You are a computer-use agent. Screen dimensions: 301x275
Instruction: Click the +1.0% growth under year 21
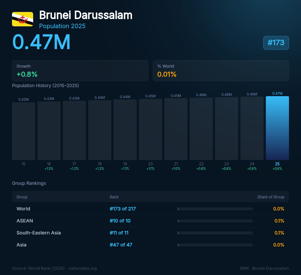(x=176, y=169)
